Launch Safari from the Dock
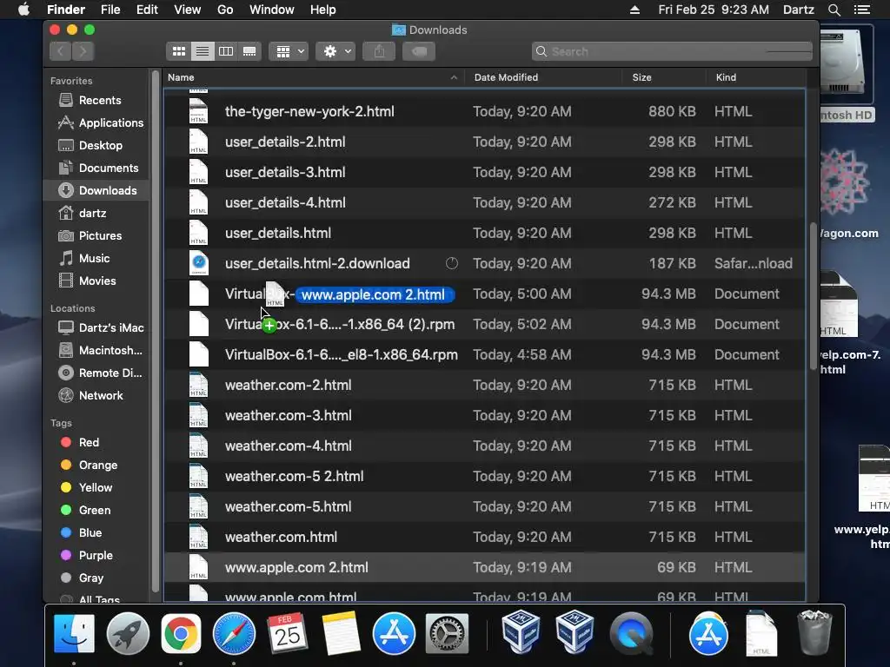The height and width of the screenshot is (667, 890). coord(234,633)
